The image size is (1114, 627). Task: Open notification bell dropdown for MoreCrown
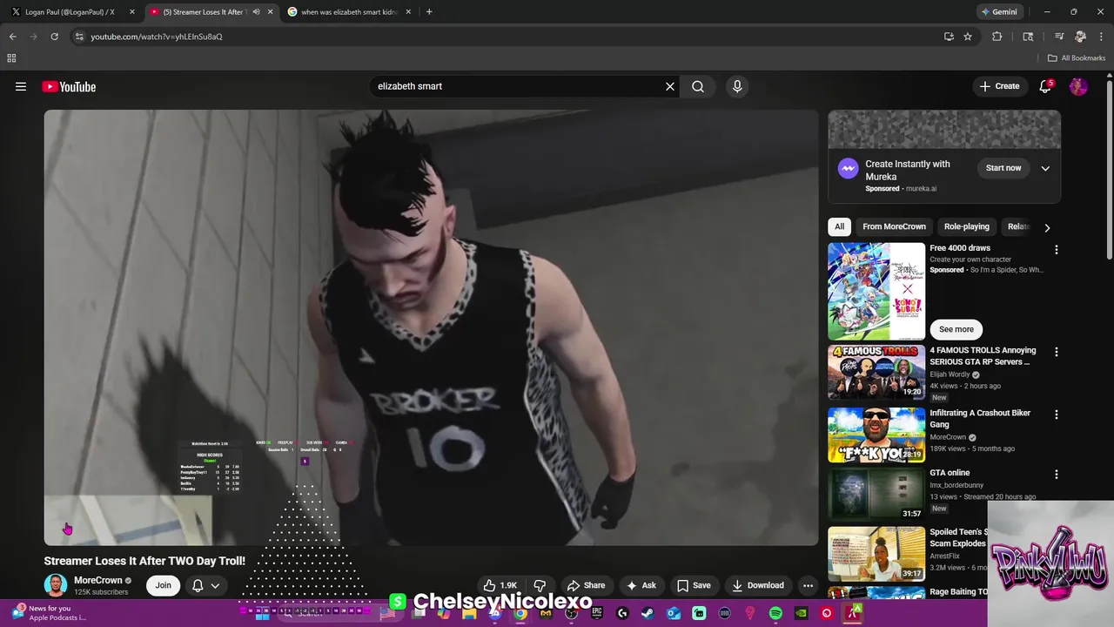point(205,585)
